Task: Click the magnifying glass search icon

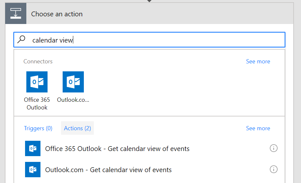Action: click(x=22, y=40)
